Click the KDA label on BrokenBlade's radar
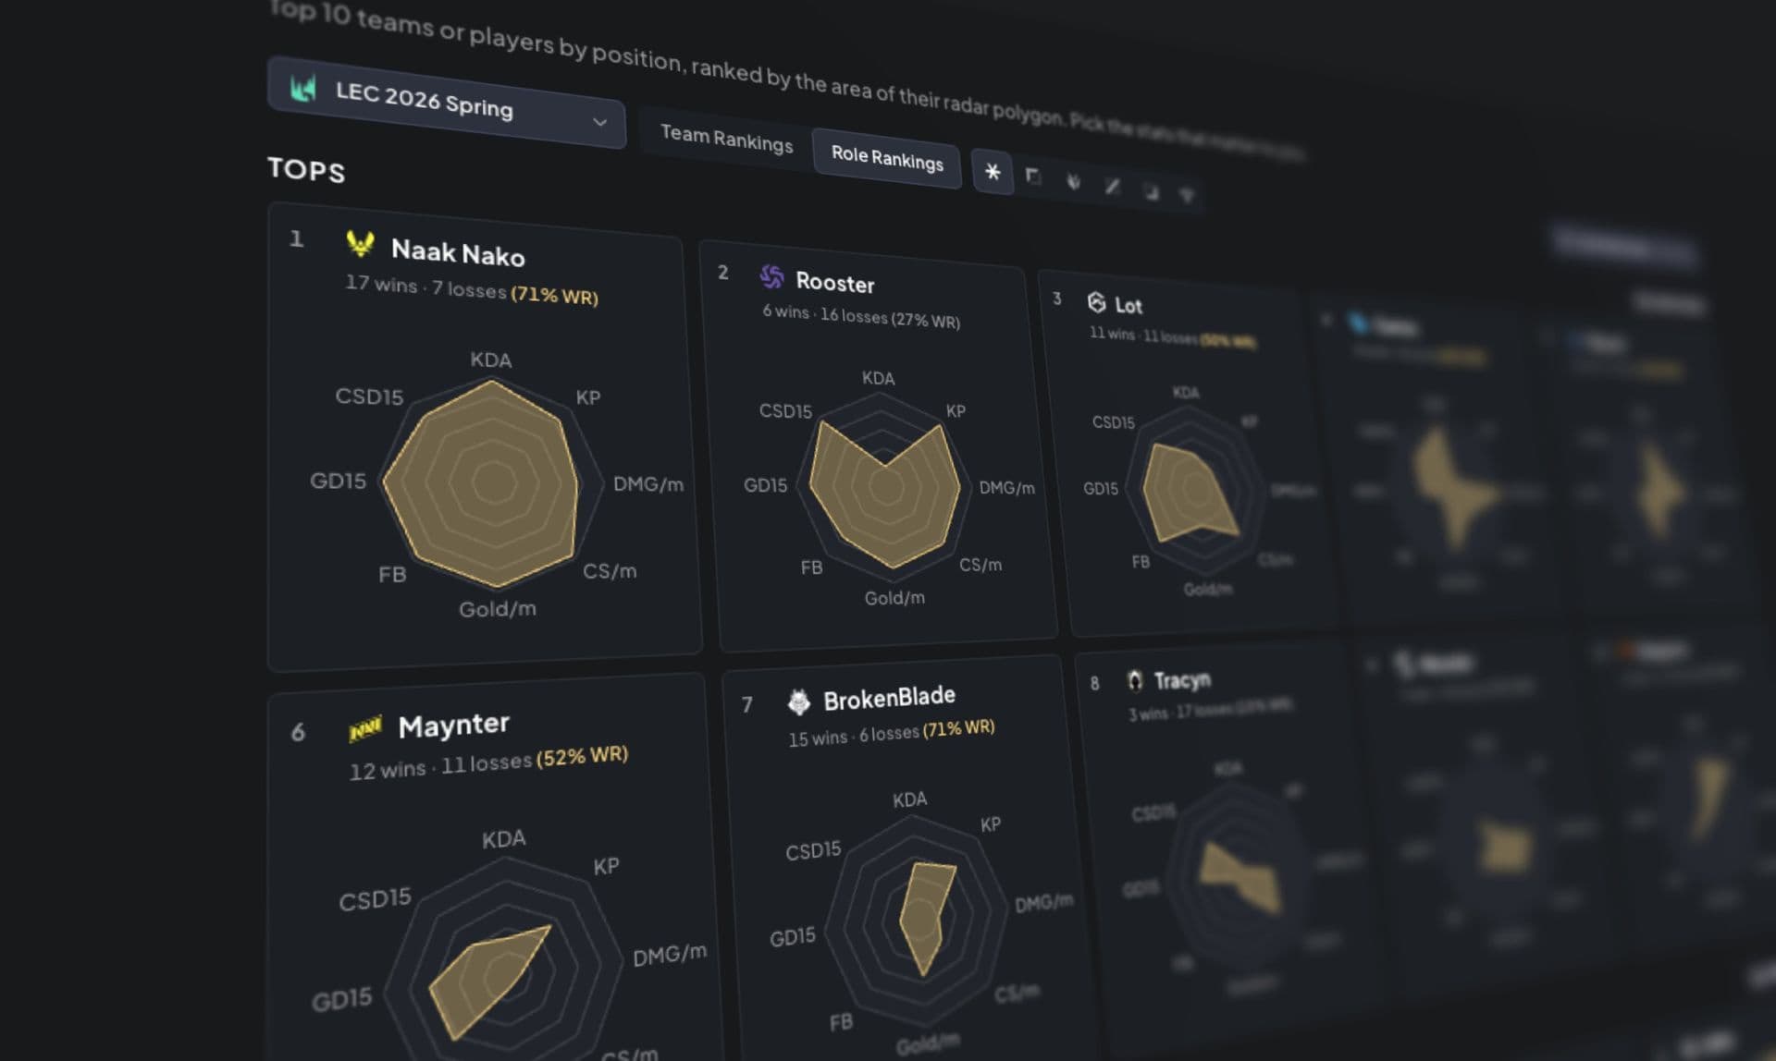This screenshot has width=1776, height=1061. (x=909, y=799)
